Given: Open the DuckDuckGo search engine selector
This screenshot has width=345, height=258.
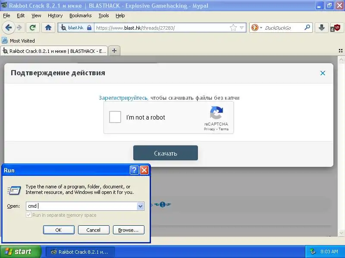Looking at the screenshot, I should click(257, 28).
